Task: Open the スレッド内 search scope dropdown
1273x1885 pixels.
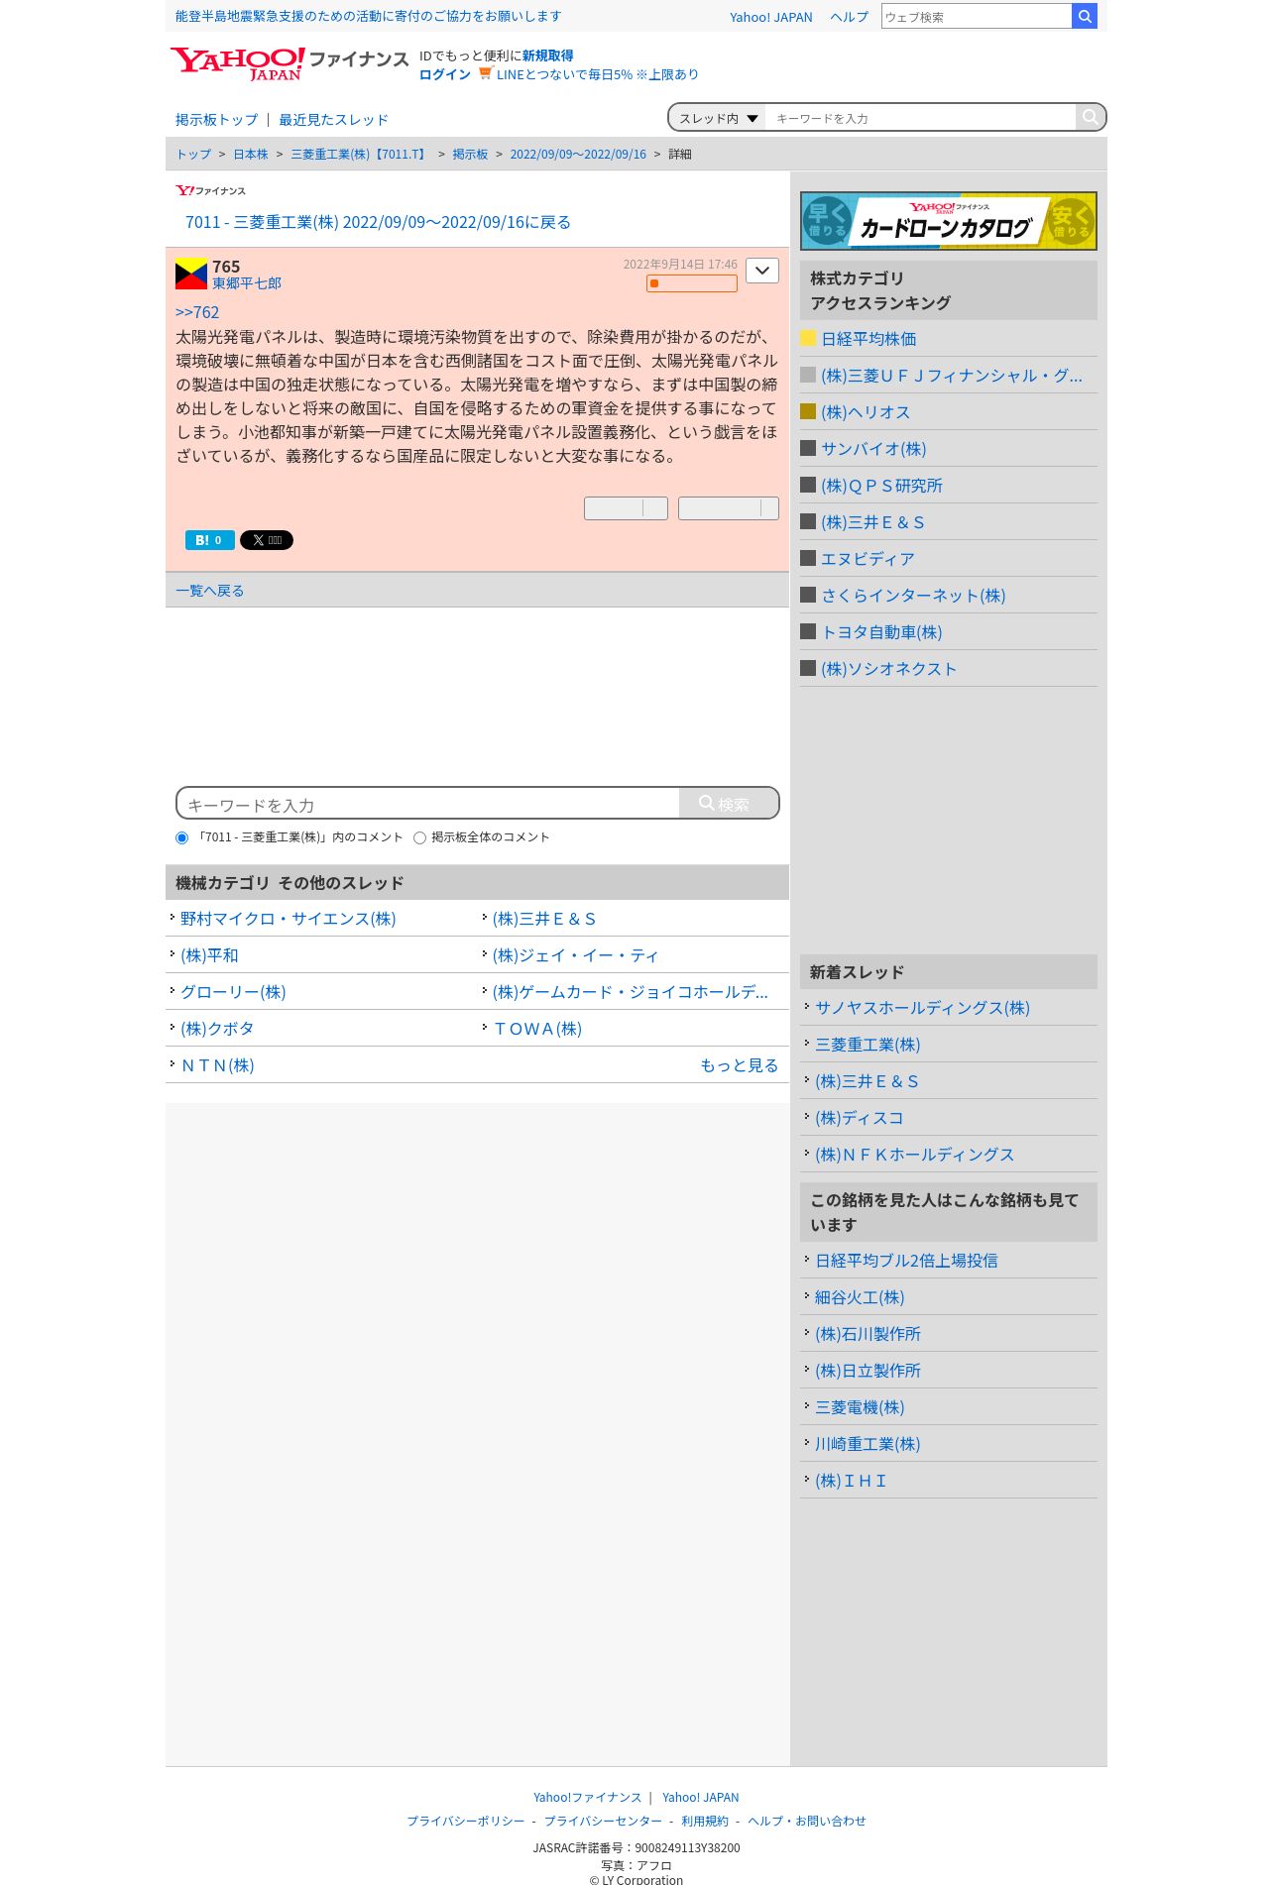Action: pos(718,118)
